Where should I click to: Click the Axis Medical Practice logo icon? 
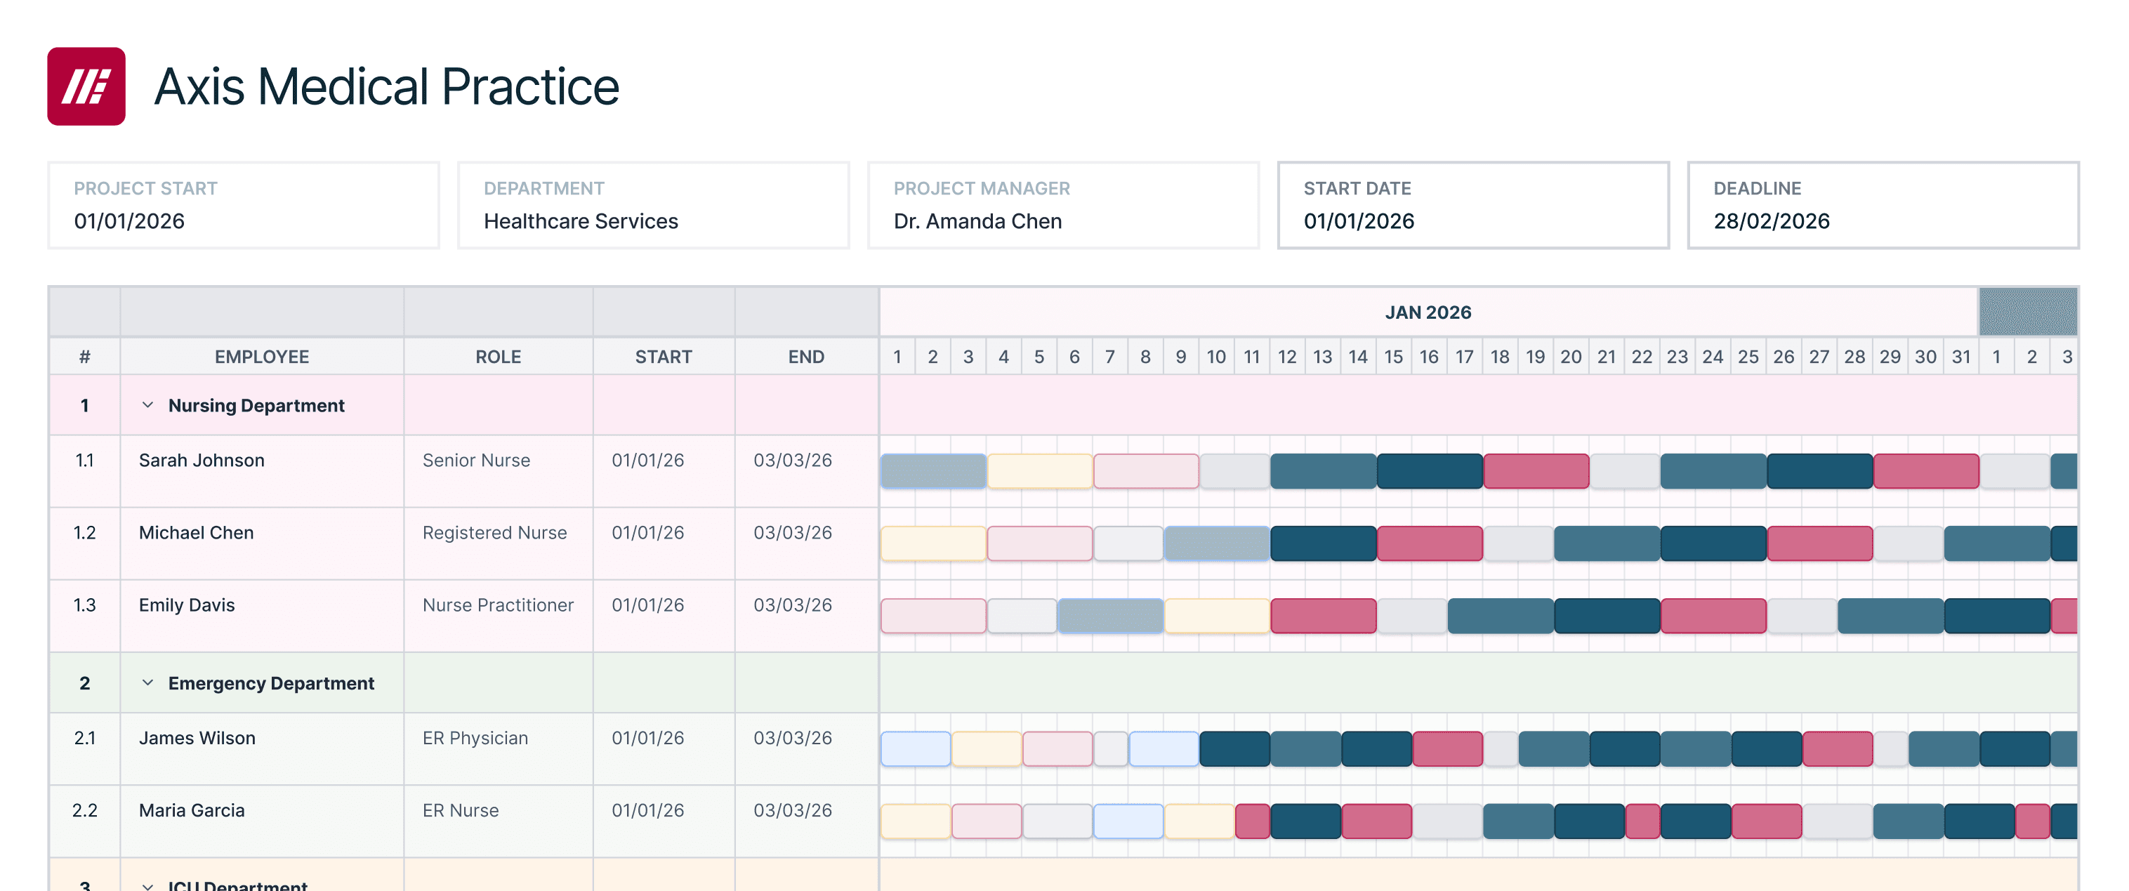click(x=86, y=86)
